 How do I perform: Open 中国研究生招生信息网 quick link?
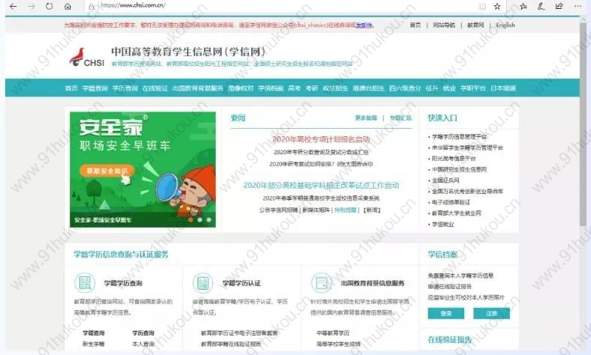[459, 169]
